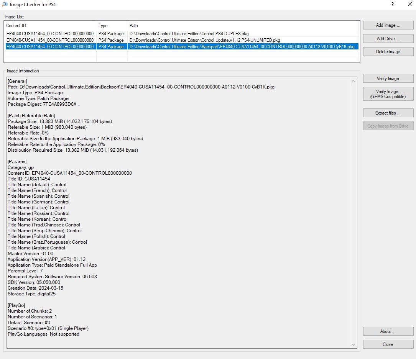Click the scroll up arrow in Image Information
The height and width of the screenshot is (359, 416).
coord(354,81)
